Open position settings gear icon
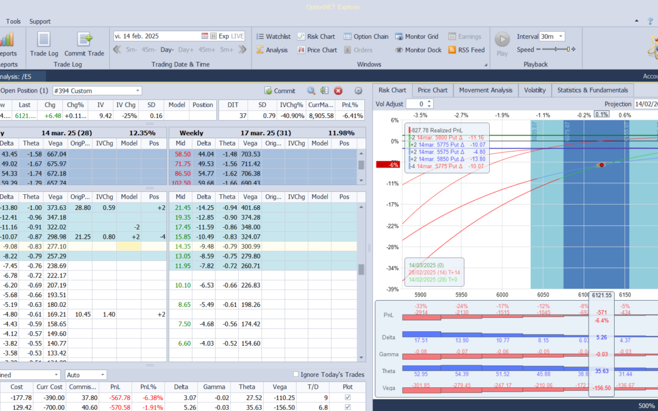 (358, 91)
